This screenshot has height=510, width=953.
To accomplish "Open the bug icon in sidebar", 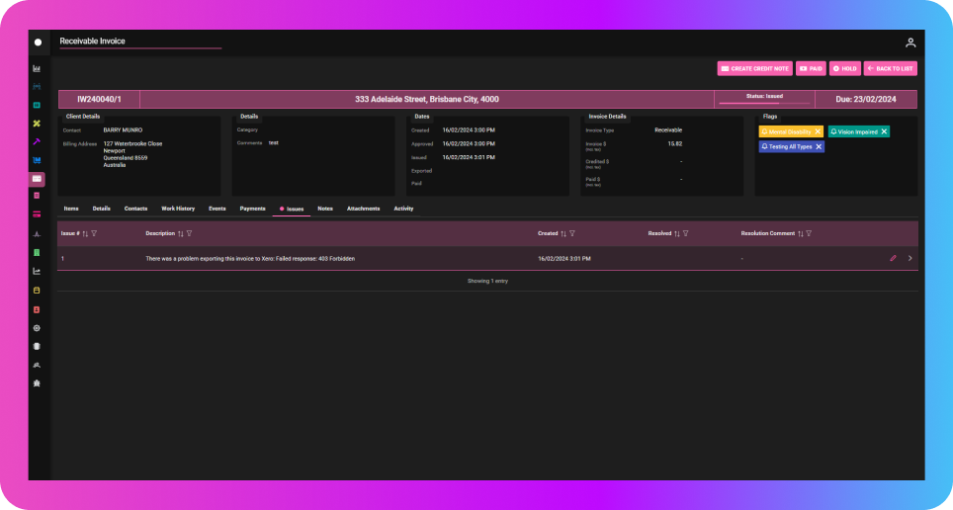I will (37, 382).
